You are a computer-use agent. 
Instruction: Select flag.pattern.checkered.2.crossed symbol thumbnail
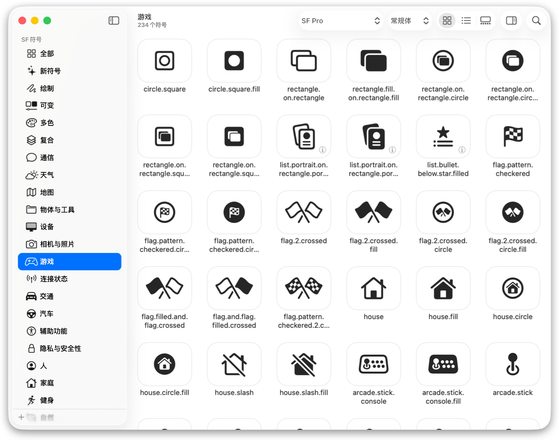click(x=304, y=288)
